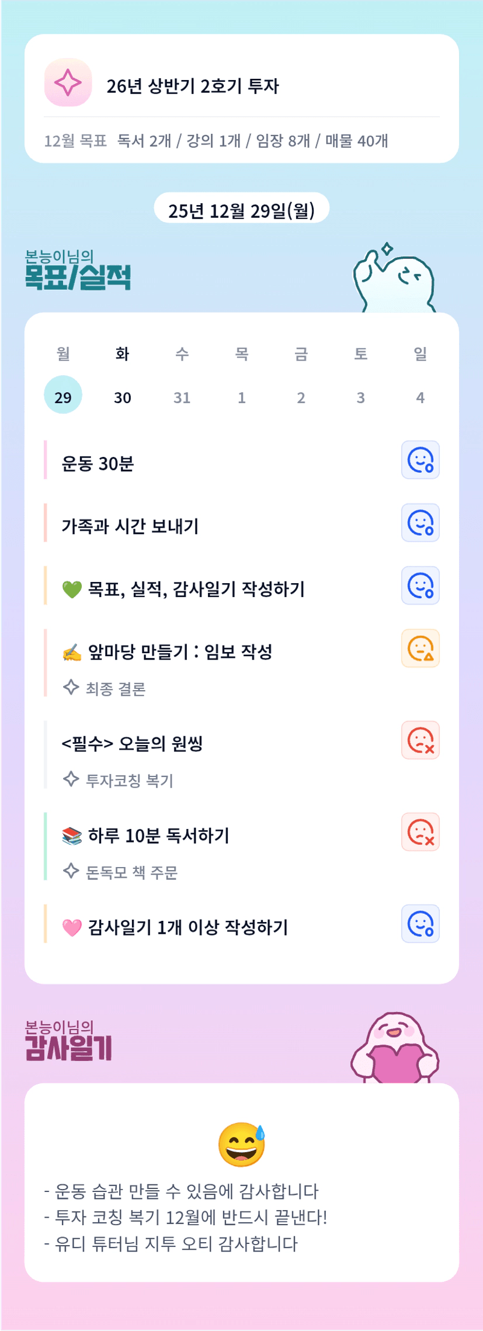Click the 운동 30분 goal text
483x1331 pixels.
tap(98, 464)
